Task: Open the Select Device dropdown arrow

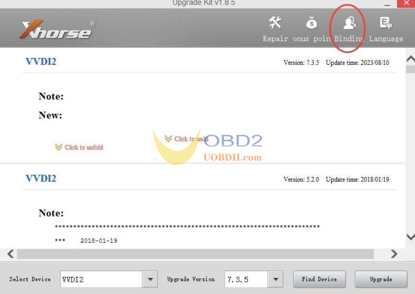Action: click(x=150, y=279)
